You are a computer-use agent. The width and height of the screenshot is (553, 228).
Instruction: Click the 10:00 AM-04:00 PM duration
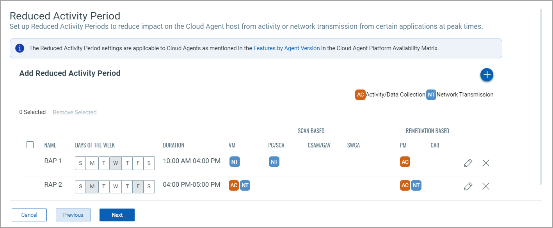(192, 161)
